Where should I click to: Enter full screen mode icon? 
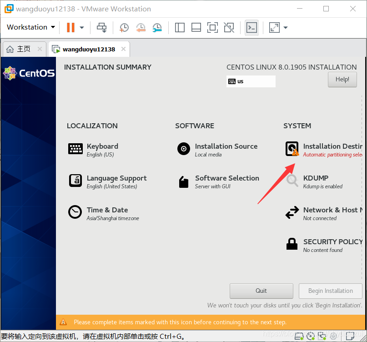pyautogui.click(x=212, y=27)
